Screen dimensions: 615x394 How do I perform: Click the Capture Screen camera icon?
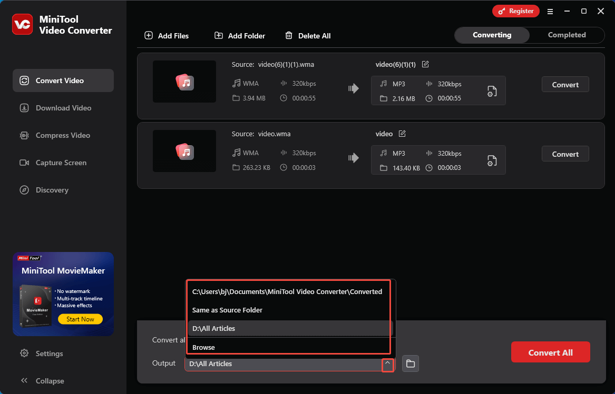pos(24,163)
